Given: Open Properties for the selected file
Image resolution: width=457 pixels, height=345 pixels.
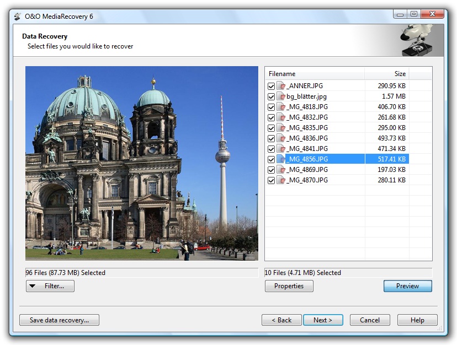Looking at the screenshot, I should tap(289, 286).
